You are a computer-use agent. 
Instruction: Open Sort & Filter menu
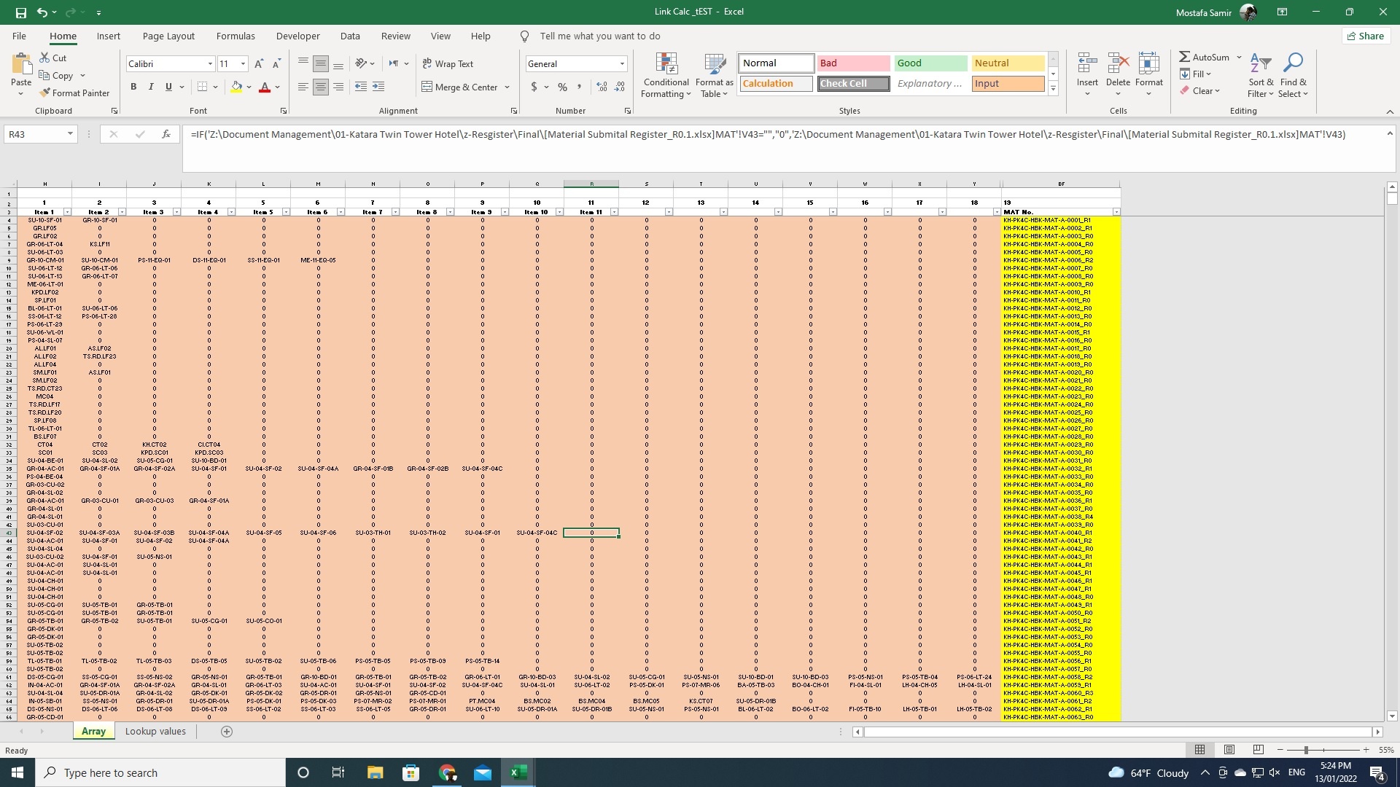[1261, 75]
